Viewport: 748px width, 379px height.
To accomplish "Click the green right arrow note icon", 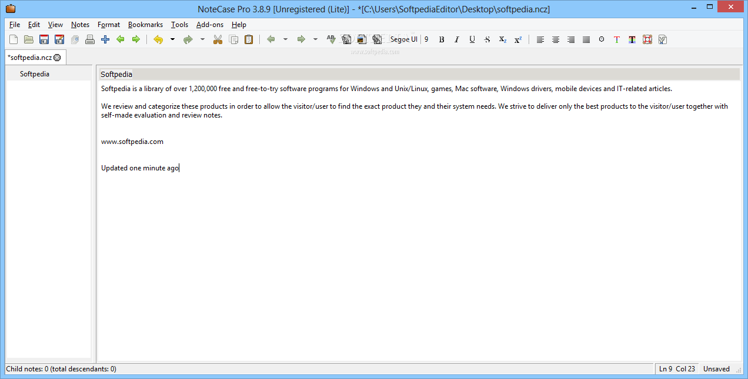I will point(136,39).
